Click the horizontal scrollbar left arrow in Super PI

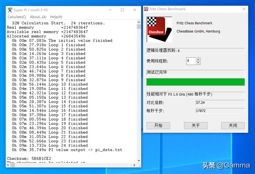click(8, 165)
